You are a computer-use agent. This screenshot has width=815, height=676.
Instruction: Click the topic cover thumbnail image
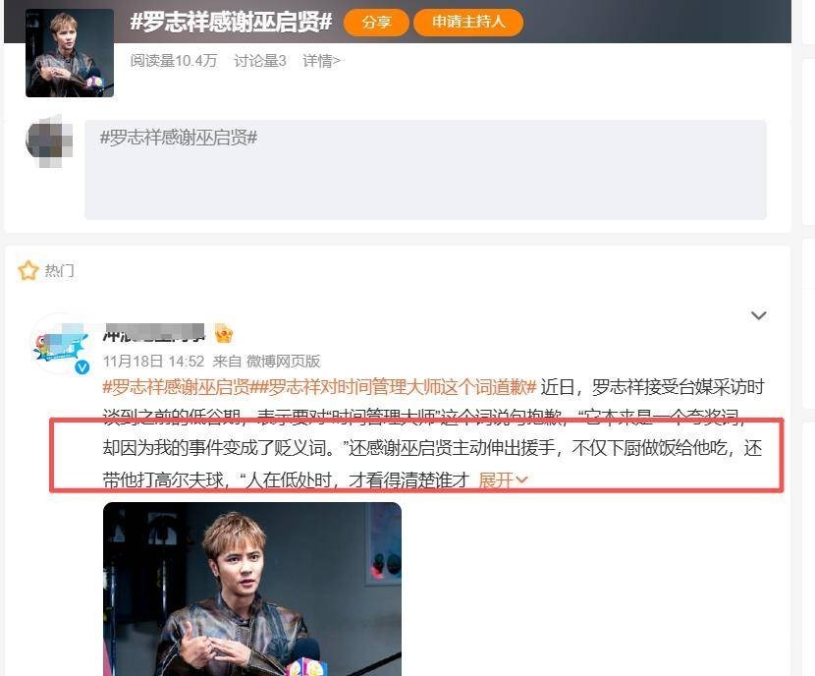pyautogui.click(x=70, y=53)
